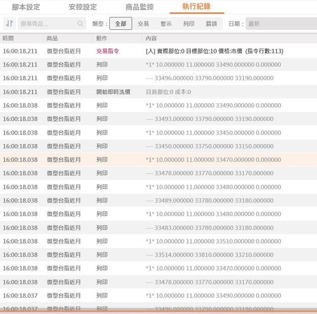The width and height of the screenshot is (317, 314).
Task: Click the 實際部位:0 目標部位:10 content
Action: tap(215, 51)
